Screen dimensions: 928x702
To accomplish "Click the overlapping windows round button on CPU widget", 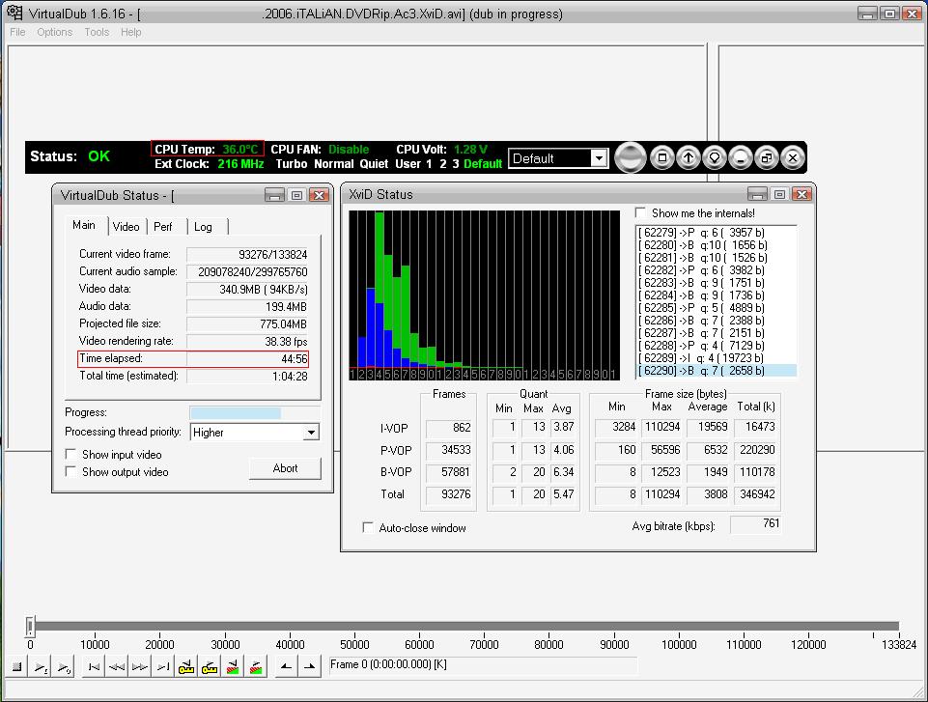I will pyautogui.click(x=767, y=158).
